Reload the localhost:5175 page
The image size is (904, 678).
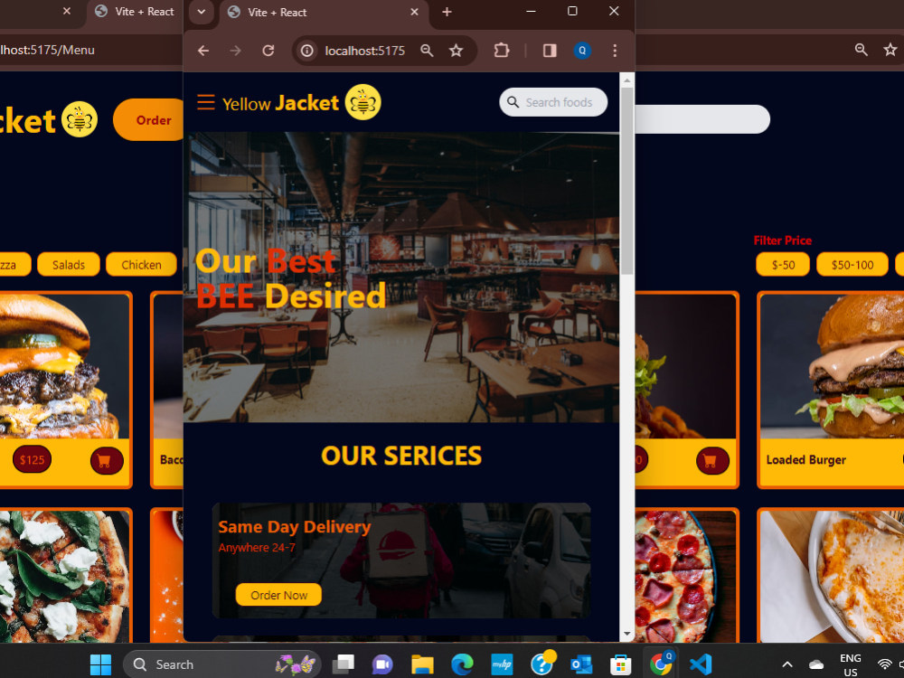coord(268,51)
